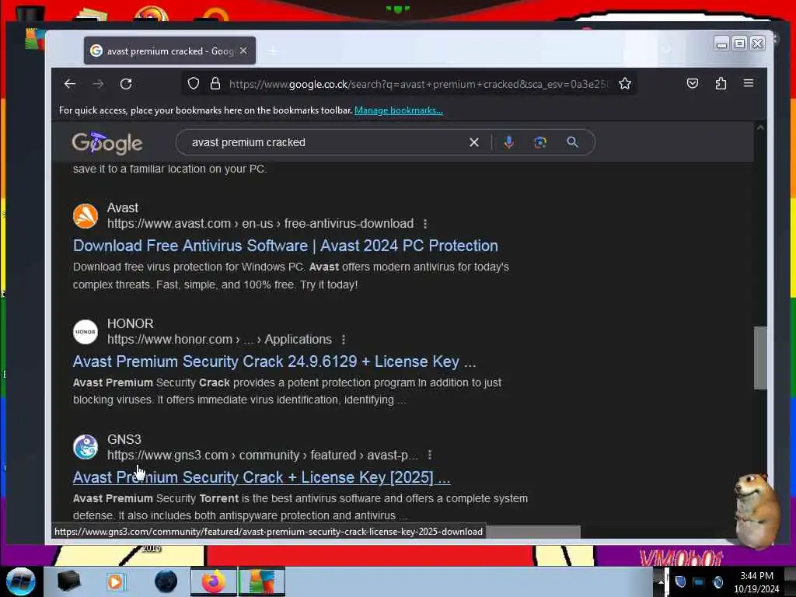Reload the current Google search page
The width and height of the screenshot is (796, 597).
126,84
